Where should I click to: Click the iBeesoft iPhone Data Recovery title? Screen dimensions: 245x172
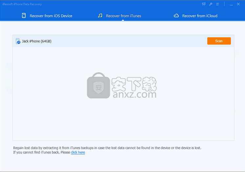22,4
